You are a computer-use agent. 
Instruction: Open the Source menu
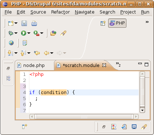[x=38, y=12]
